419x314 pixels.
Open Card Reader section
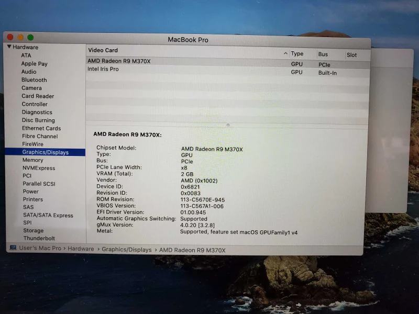coord(38,96)
